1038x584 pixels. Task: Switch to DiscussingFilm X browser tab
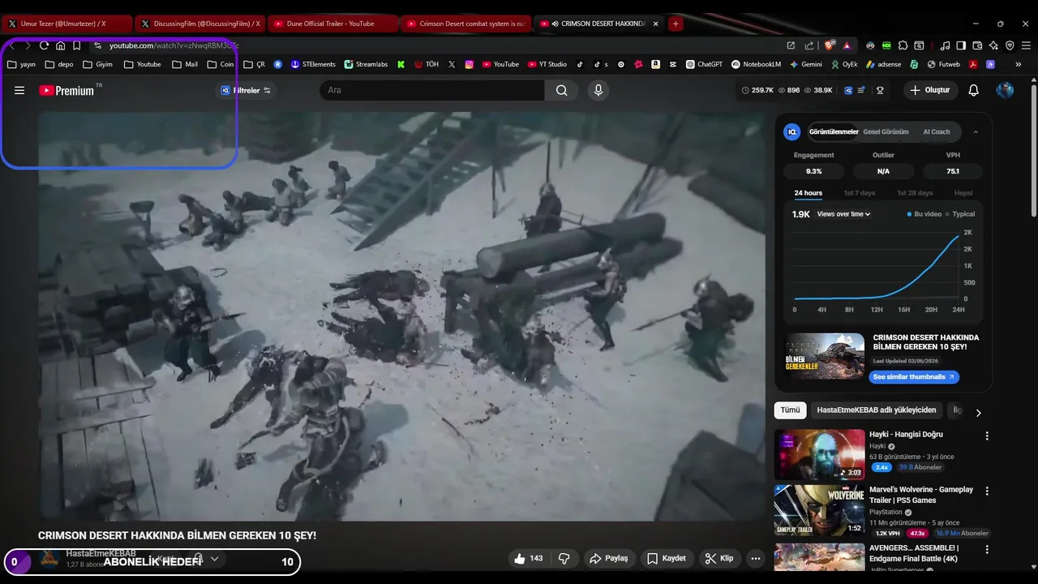[200, 24]
